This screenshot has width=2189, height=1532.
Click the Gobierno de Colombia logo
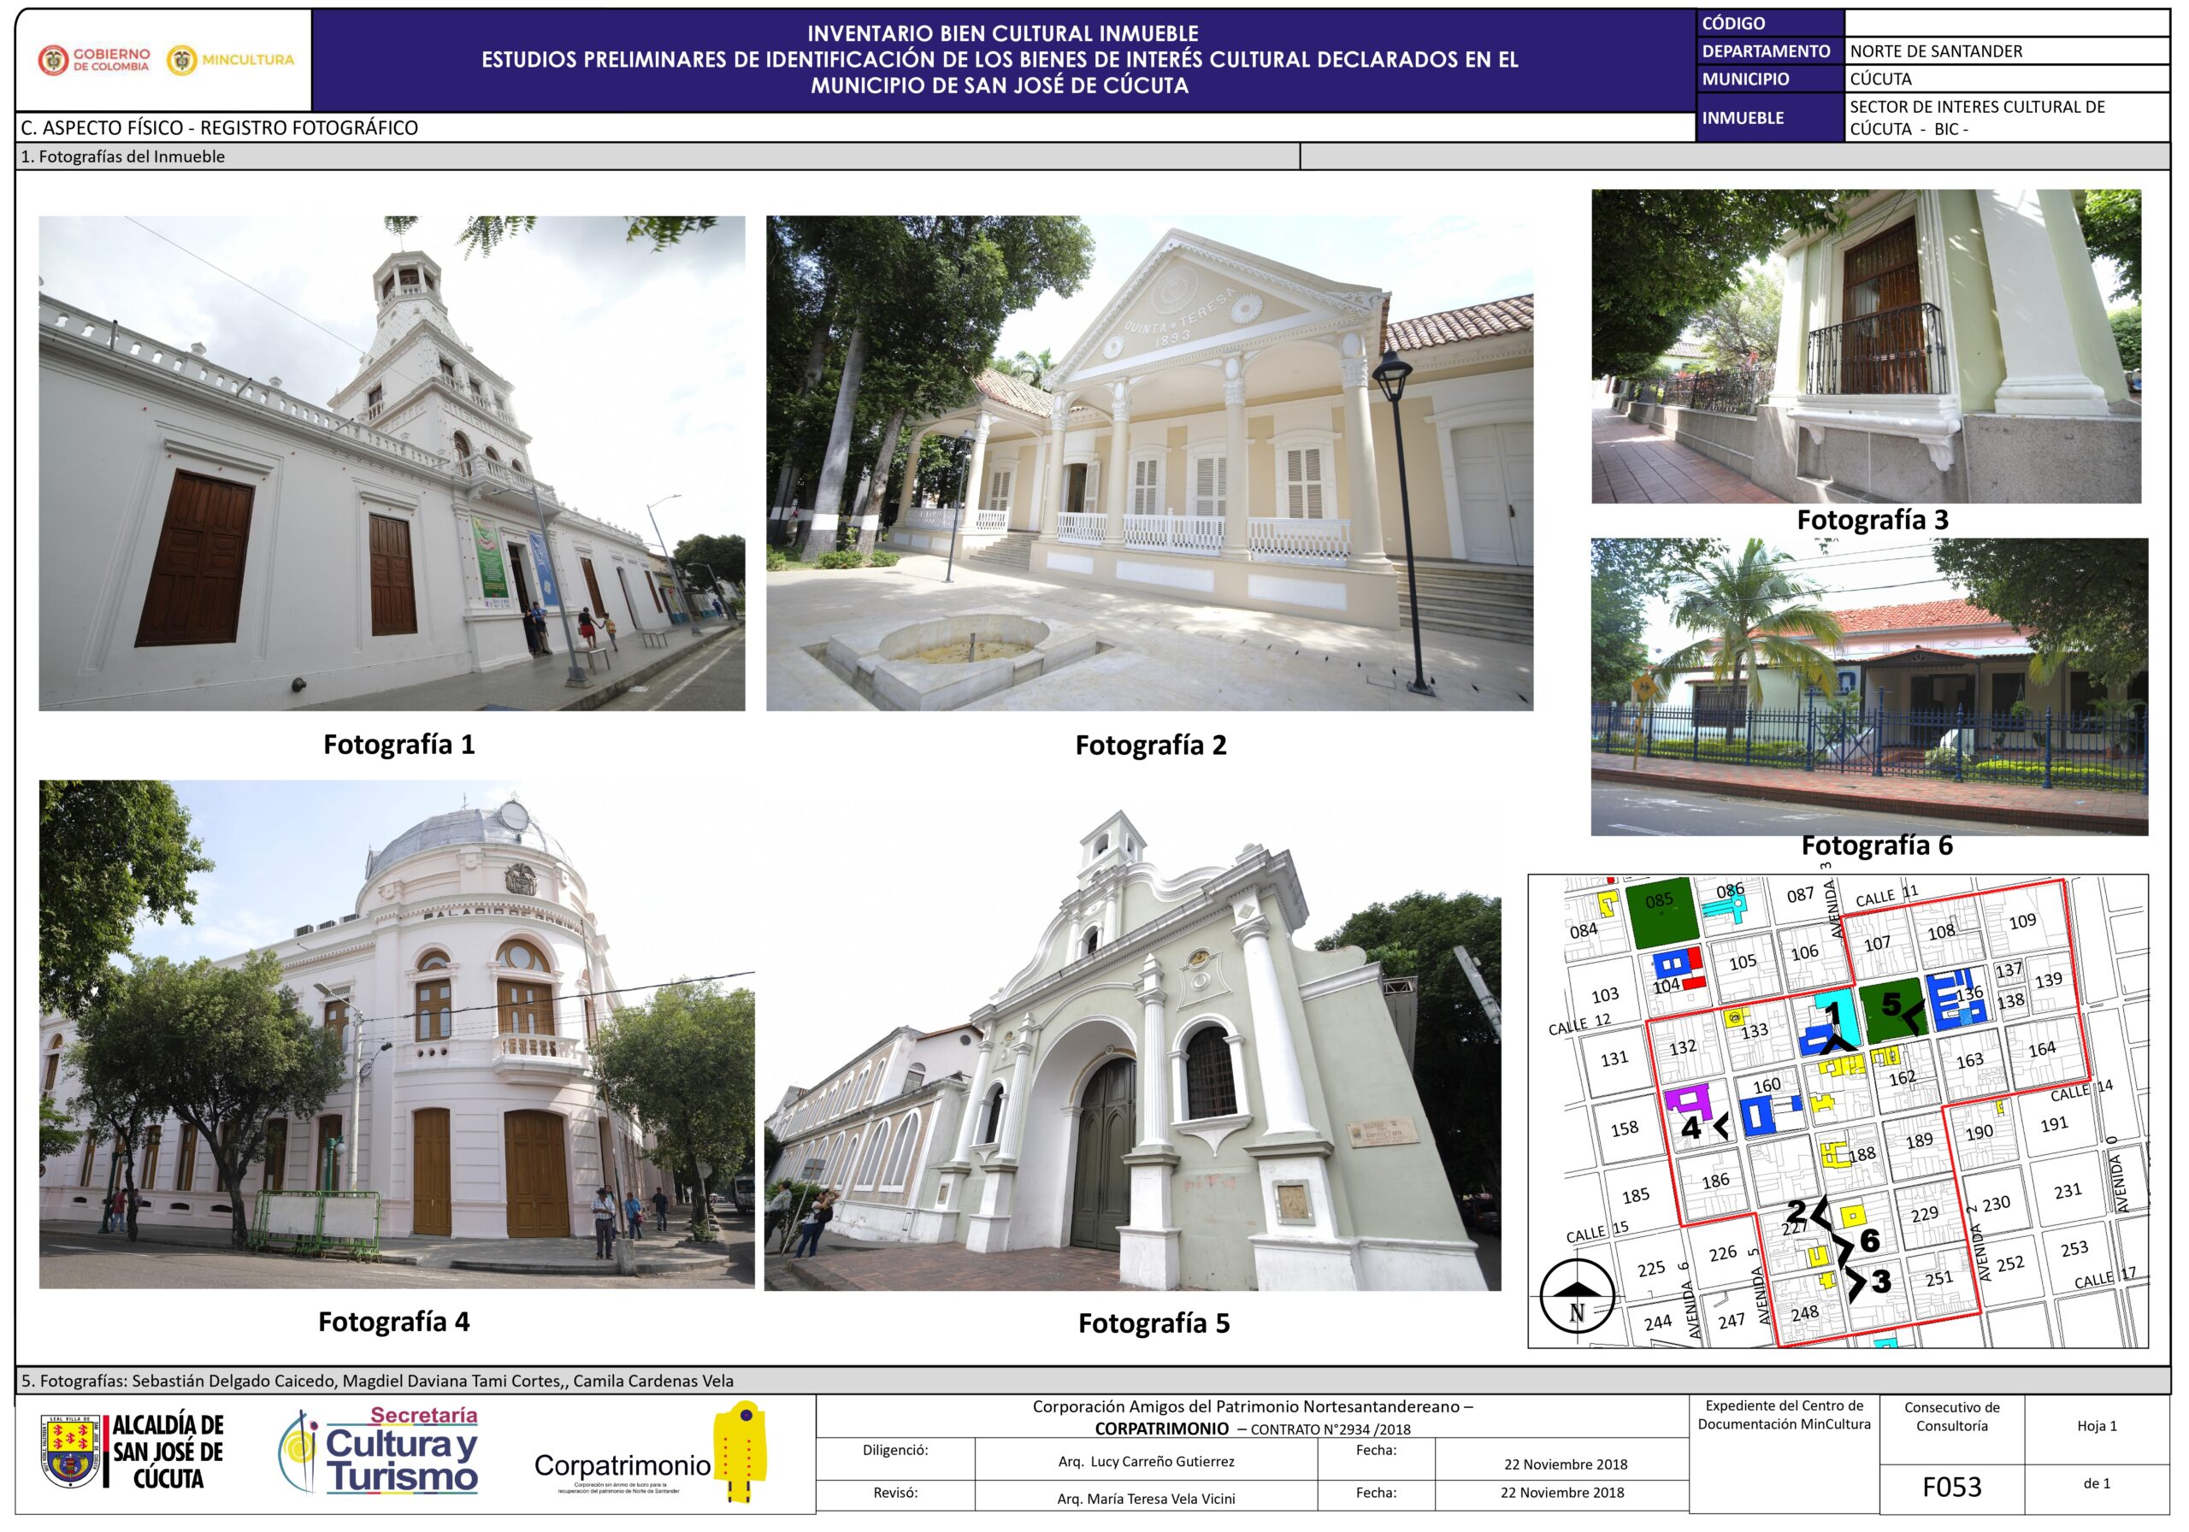pyautogui.click(x=93, y=60)
